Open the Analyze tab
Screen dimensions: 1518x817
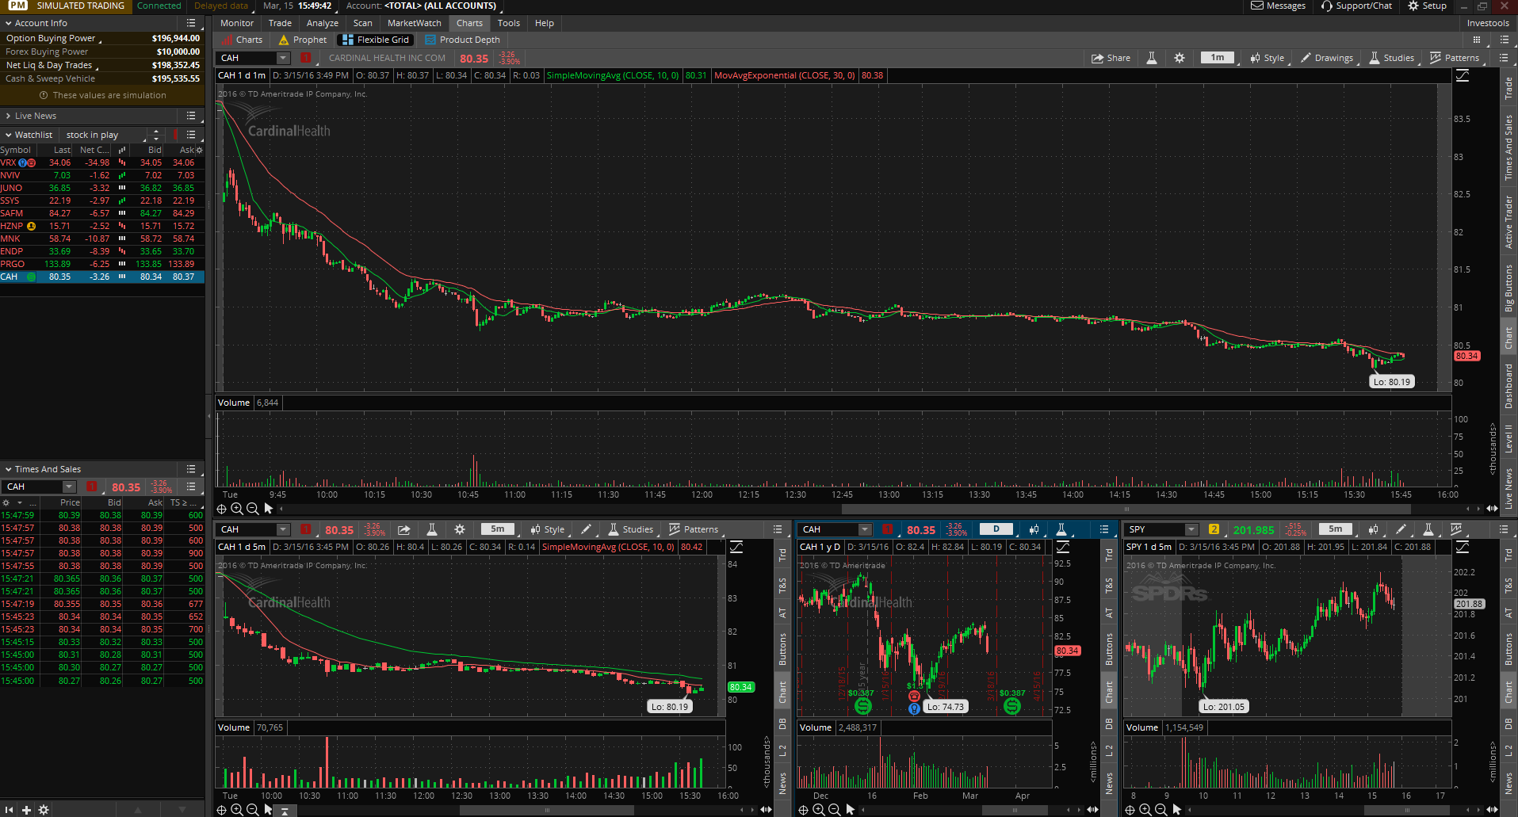click(x=322, y=23)
